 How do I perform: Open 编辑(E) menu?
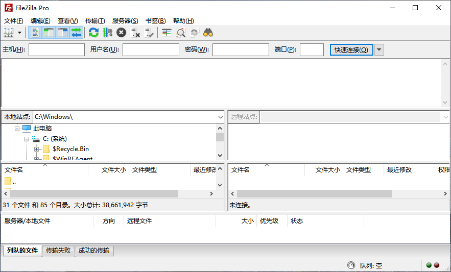coord(40,21)
